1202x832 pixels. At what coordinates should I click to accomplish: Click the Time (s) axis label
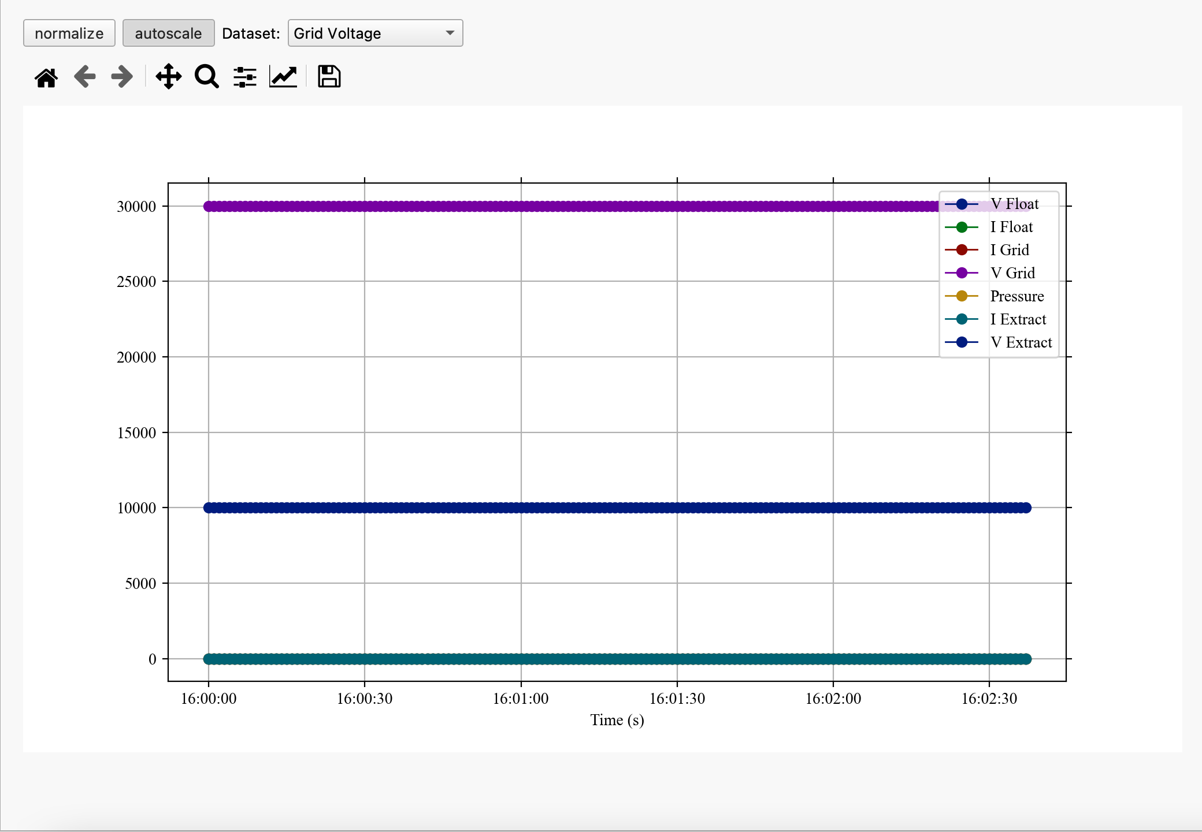[x=617, y=720]
